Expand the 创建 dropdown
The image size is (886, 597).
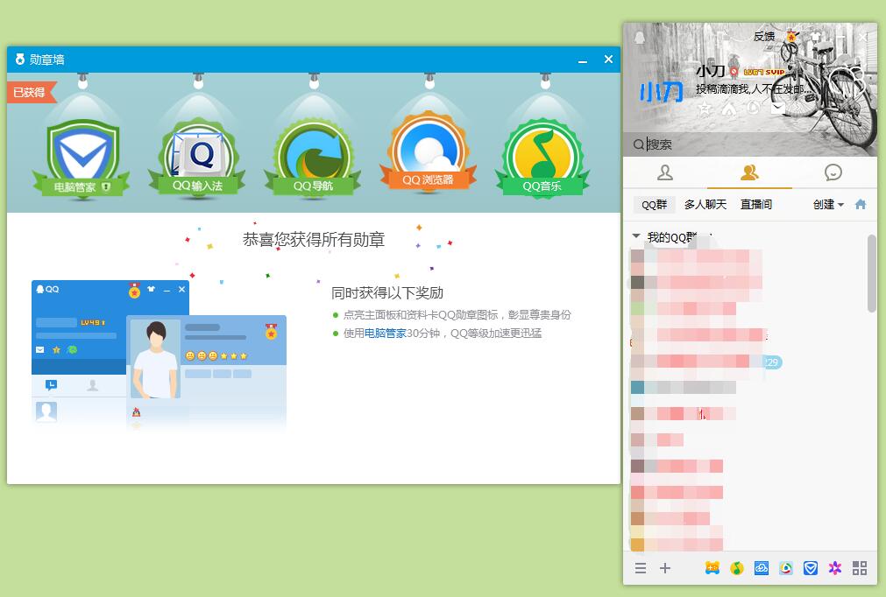pos(828,205)
